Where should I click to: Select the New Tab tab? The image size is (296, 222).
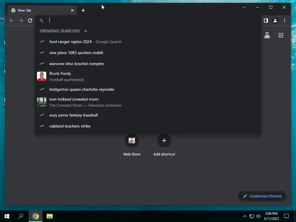point(42,10)
